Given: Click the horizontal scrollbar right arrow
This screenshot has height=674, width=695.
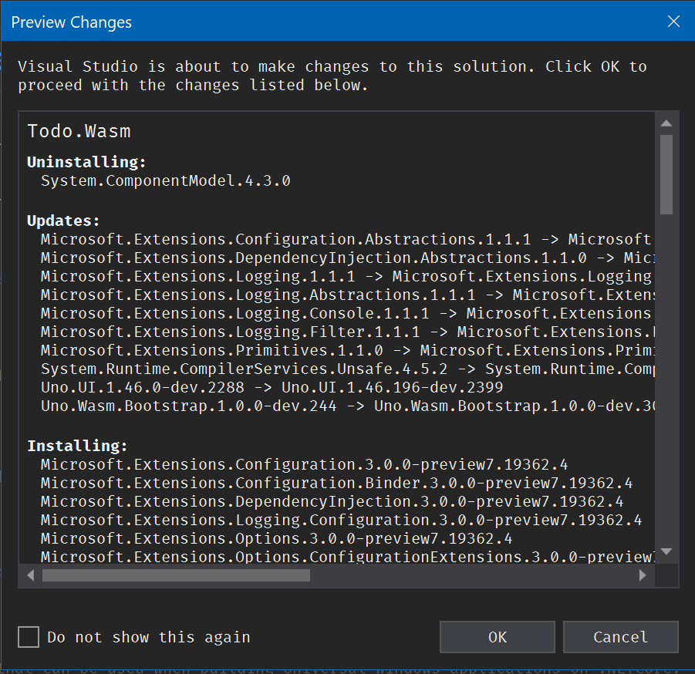Looking at the screenshot, I should pyautogui.click(x=643, y=575).
